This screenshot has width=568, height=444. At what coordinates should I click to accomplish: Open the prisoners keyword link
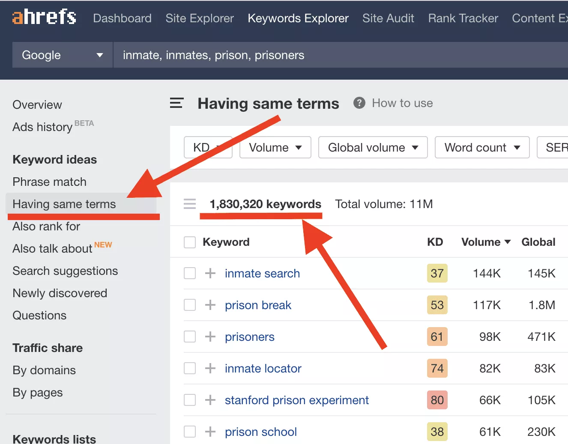tap(250, 337)
